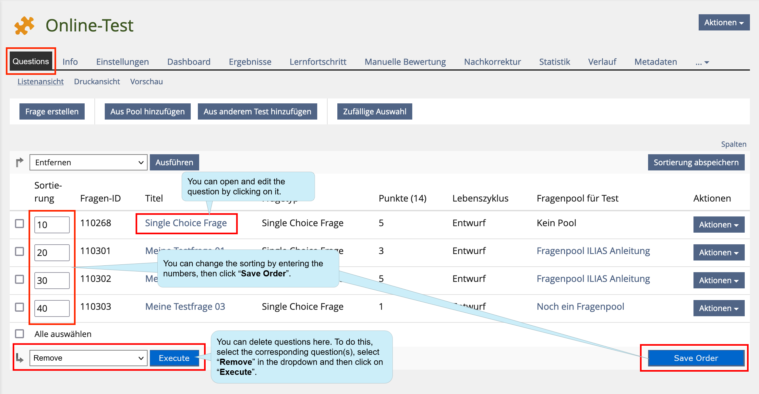Click the sorting field containing 20
Image resolution: width=759 pixels, height=394 pixels.
pos(52,252)
